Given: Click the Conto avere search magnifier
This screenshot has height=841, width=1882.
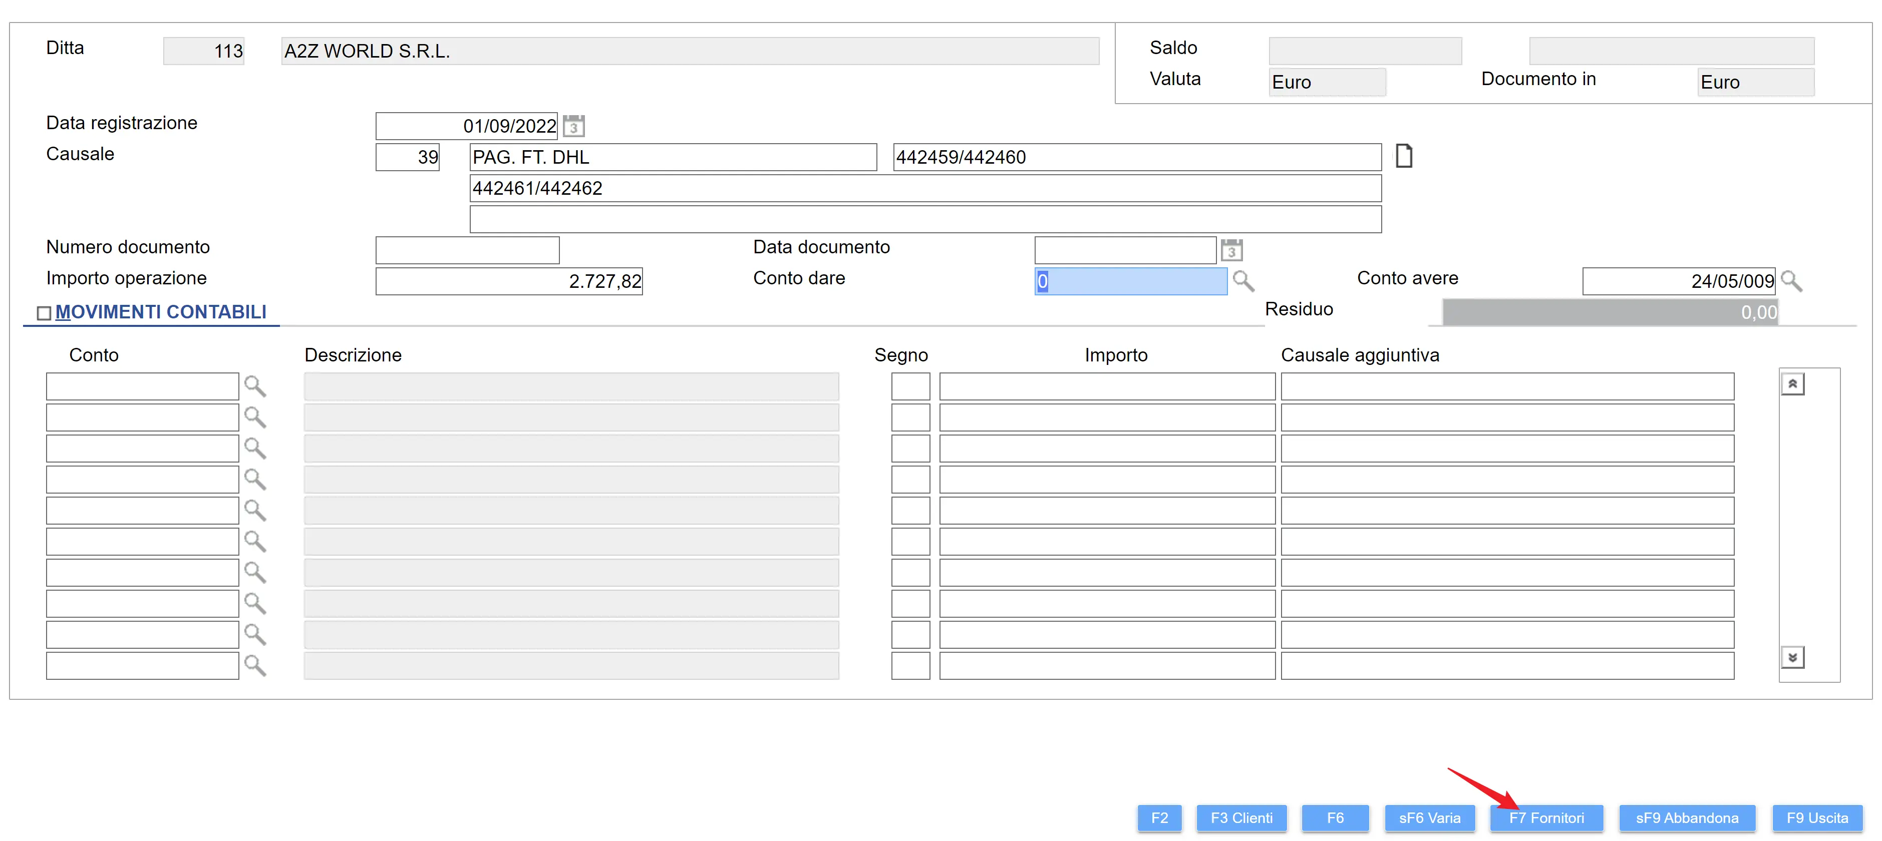Looking at the screenshot, I should click(x=1791, y=280).
